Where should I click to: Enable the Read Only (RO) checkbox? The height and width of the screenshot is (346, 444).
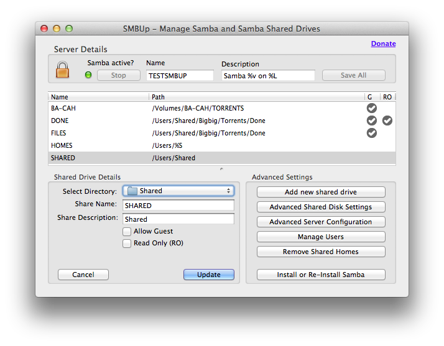[x=127, y=244]
